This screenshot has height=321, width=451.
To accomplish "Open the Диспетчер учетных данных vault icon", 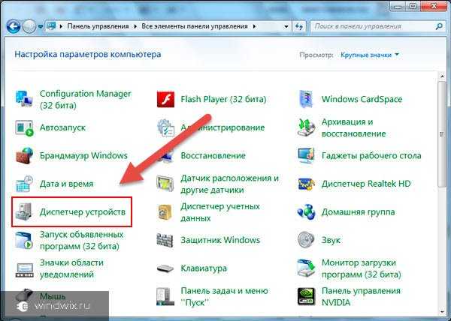I will click(165, 212).
